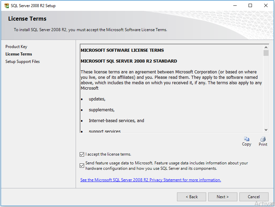275x207 pixels.
Task: Select the License Terms step in sidebar
Action: click(19, 54)
